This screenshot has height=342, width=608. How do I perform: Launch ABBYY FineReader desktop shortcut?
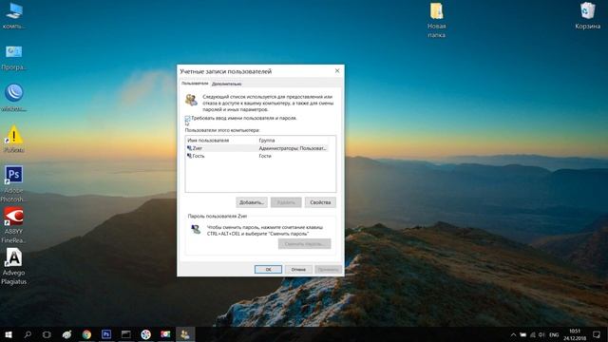[14, 225]
